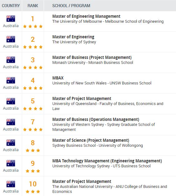Image resolution: width=176 pixels, height=196 pixels.
Task: Click the flag icon in rank 7 row
Action: pyautogui.click(x=11, y=122)
